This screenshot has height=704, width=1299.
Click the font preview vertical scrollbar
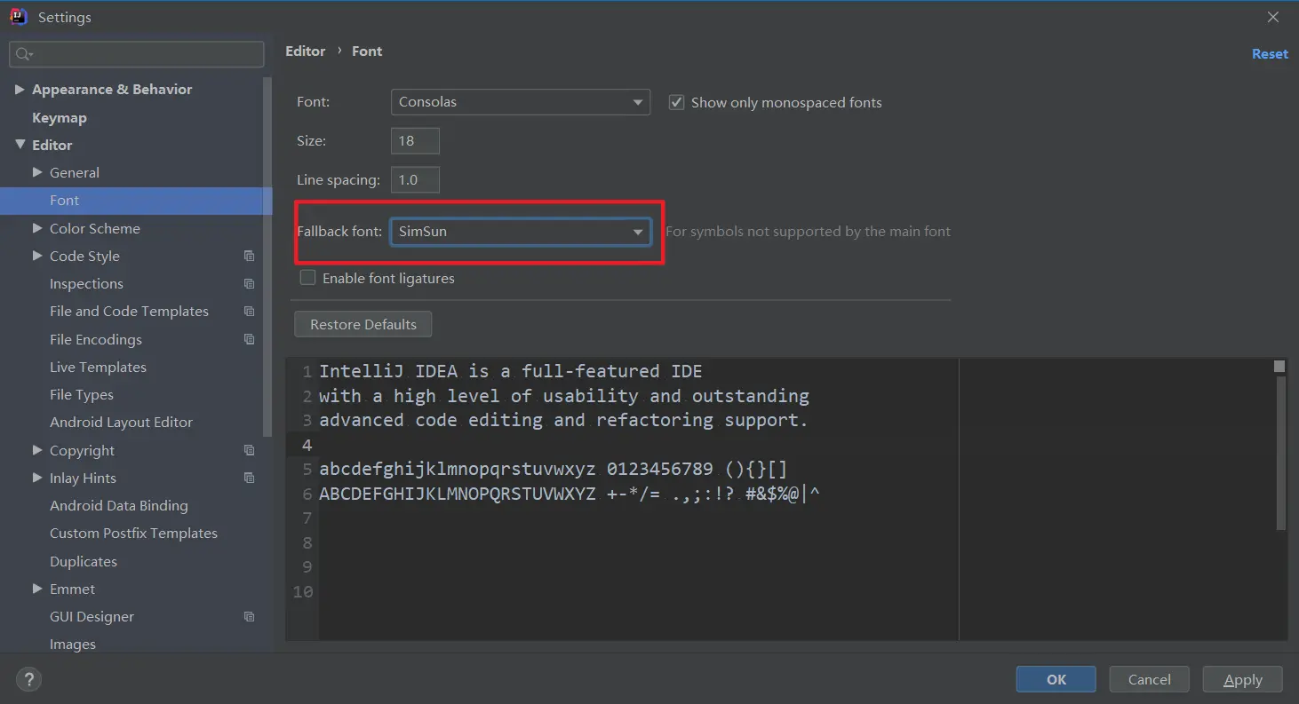coord(1280,453)
